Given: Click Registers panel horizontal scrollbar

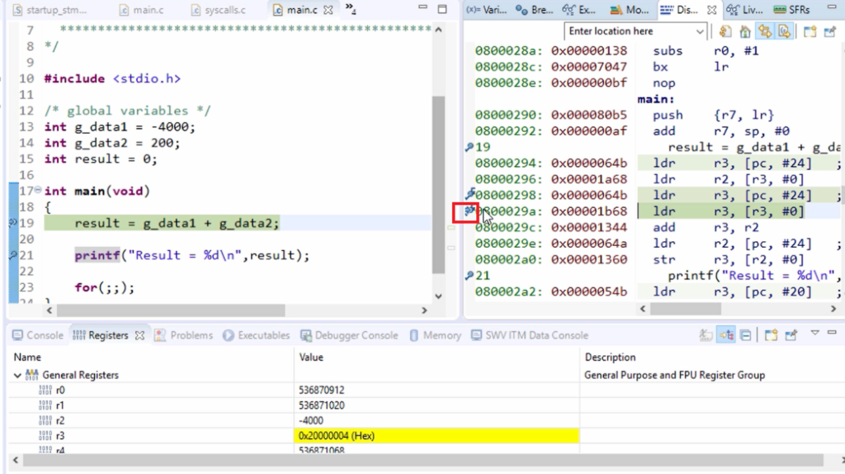Looking at the screenshot, I should tap(423, 460).
